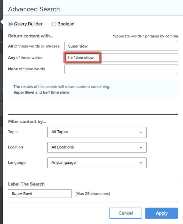This screenshot has height=224, width=183.
Task: Click the Boolean option label
Action: coord(66,24)
